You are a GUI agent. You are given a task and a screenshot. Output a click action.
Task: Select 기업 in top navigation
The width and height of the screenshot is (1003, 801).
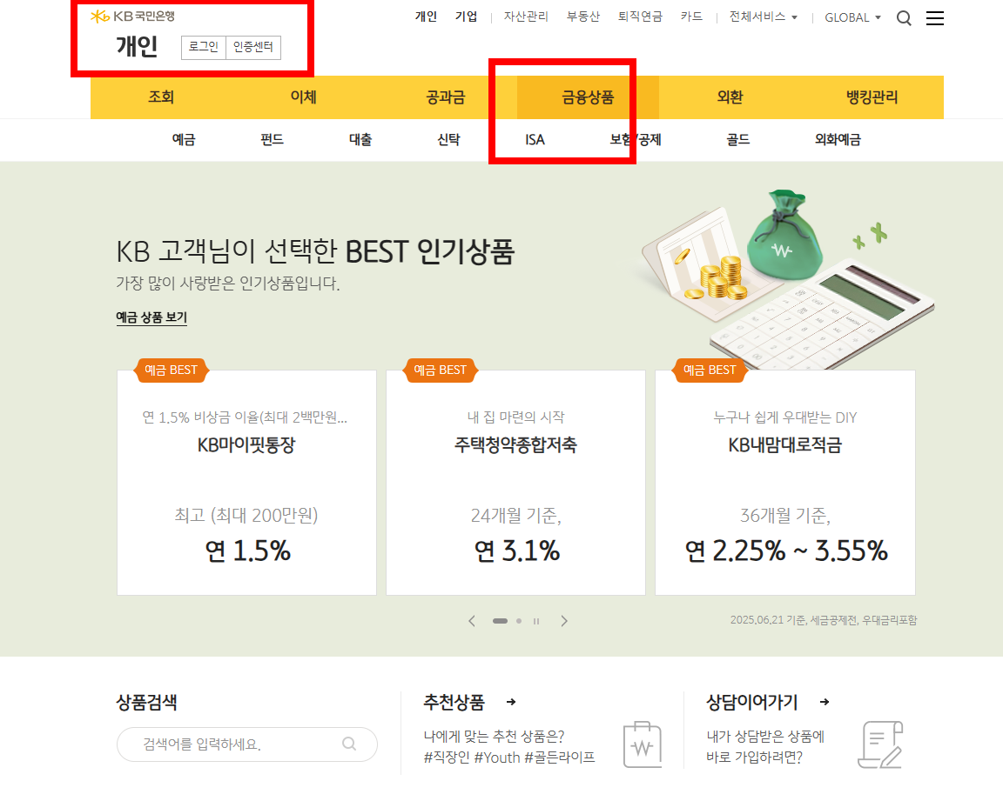point(467,17)
